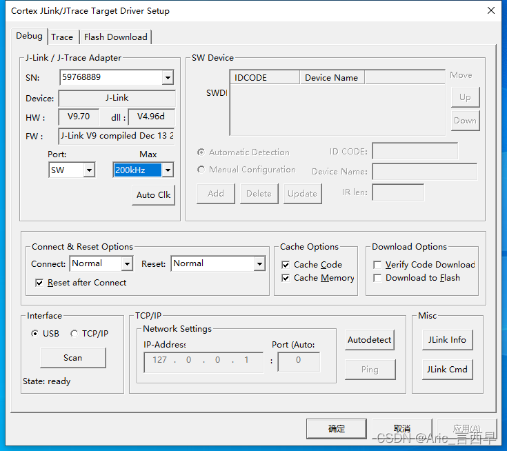The width and height of the screenshot is (507, 451).
Task: Open JLink Cmd
Action: click(448, 370)
